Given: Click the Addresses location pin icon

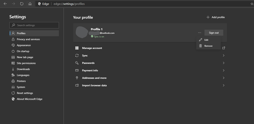Looking at the screenshot, I should [x=77, y=78].
